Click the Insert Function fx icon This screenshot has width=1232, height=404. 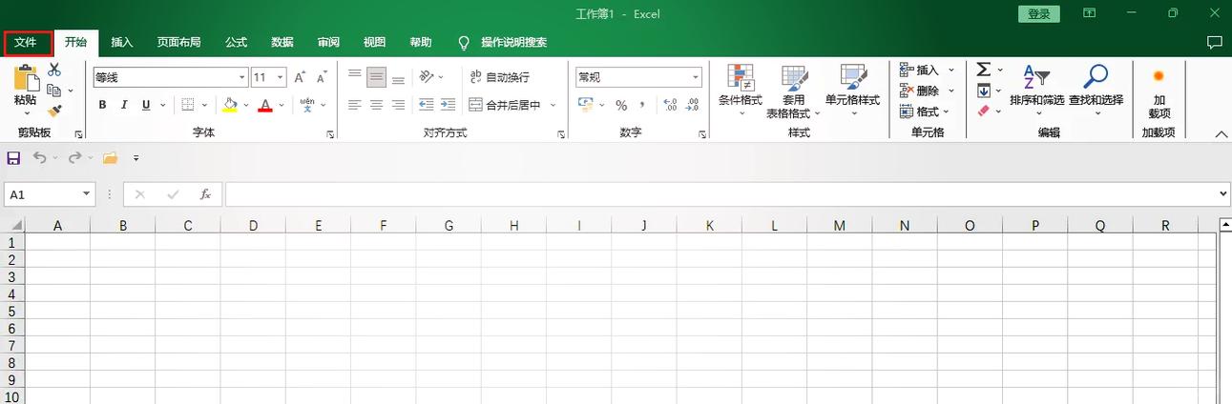pyautogui.click(x=204, y=194)
